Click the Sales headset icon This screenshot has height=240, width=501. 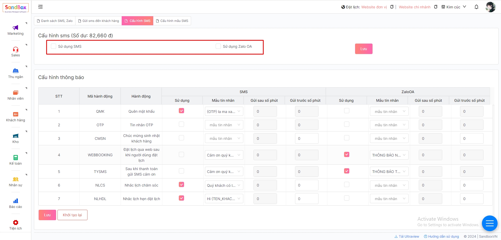click(x=15, y=50)
